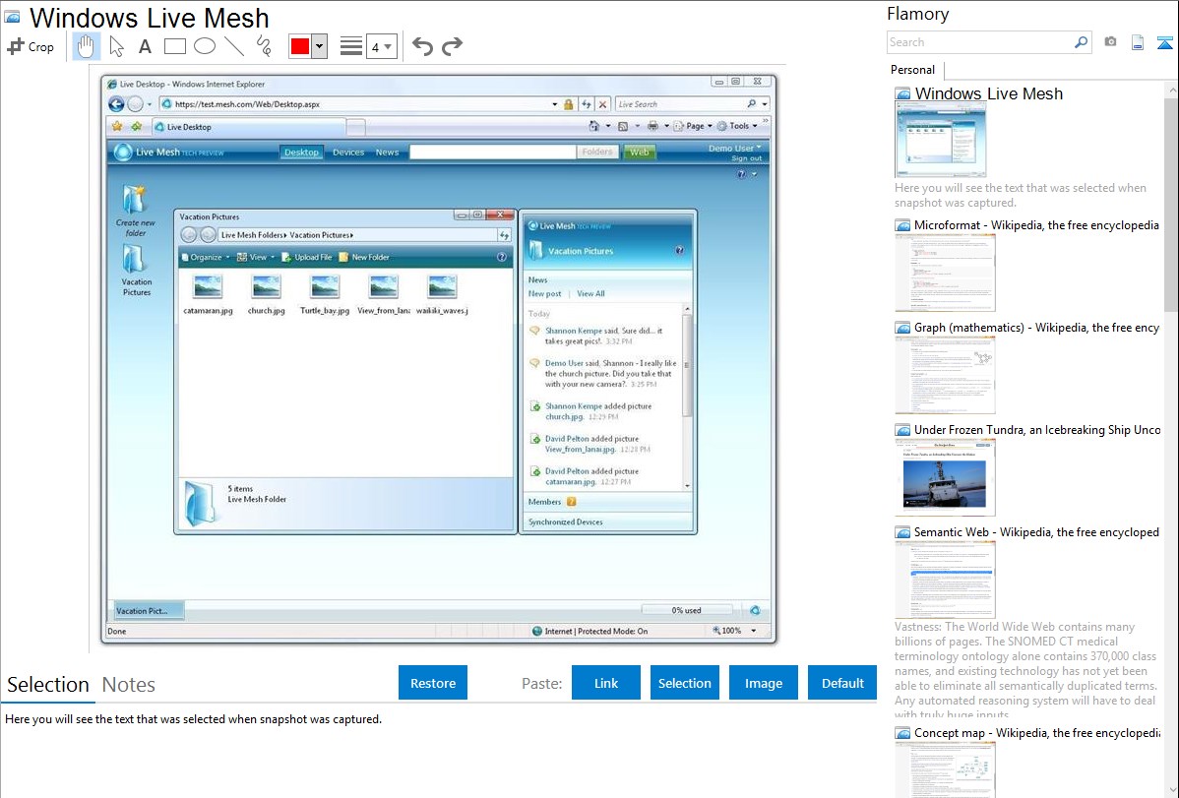The height and width of the screenshot is (798, 1179).
Task: Select the catamaran.jpg file
Action: coord(208,294)
